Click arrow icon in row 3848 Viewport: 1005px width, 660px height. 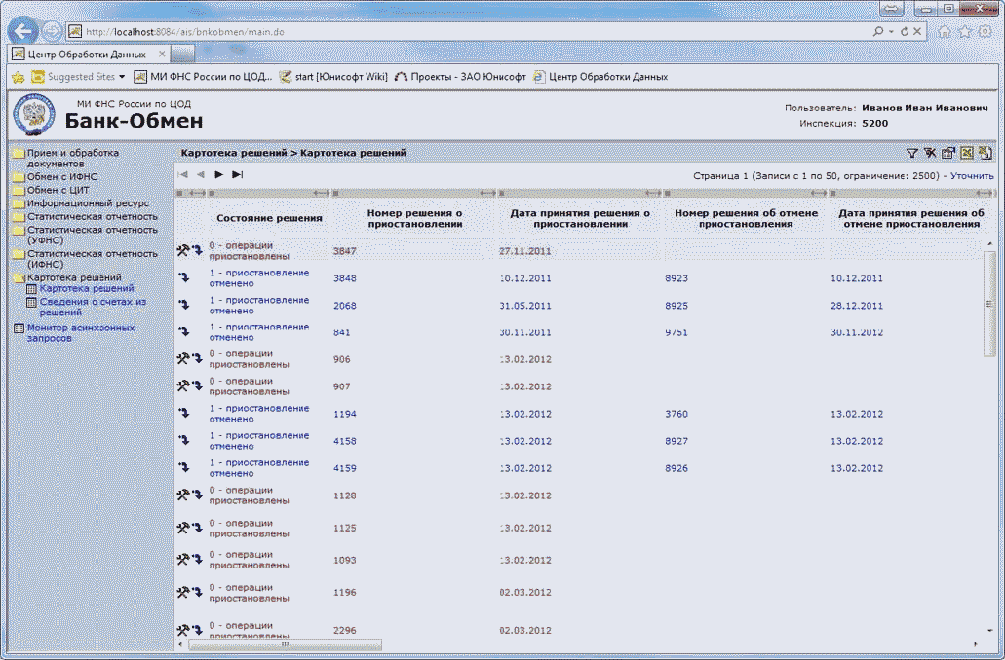click(x=183, y=278)
